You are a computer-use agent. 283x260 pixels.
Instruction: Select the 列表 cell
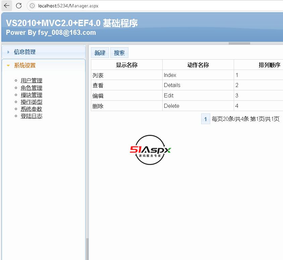pos(127,75)
